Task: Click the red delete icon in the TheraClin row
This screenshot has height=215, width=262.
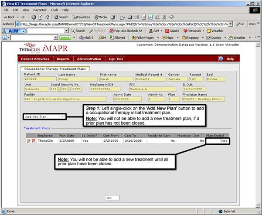Action: [34, 141]
